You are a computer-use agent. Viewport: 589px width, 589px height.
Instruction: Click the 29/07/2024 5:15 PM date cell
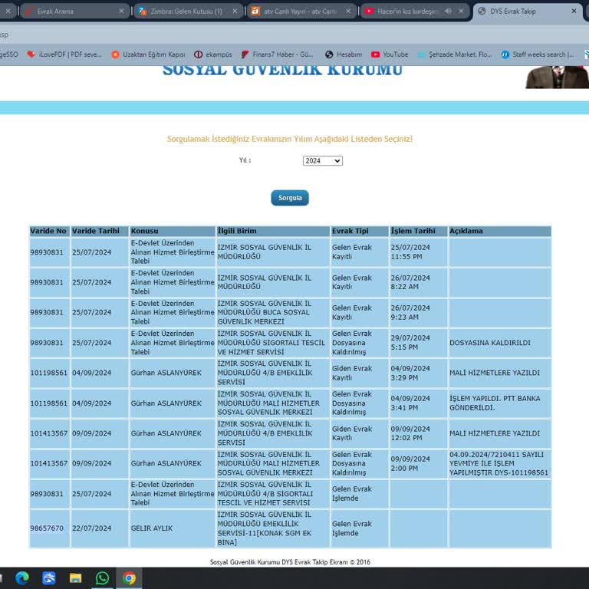tap(419, 343)
